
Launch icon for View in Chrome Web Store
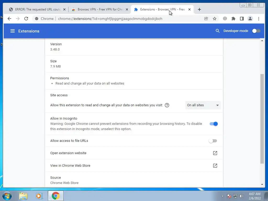click(x=215, y=165)
